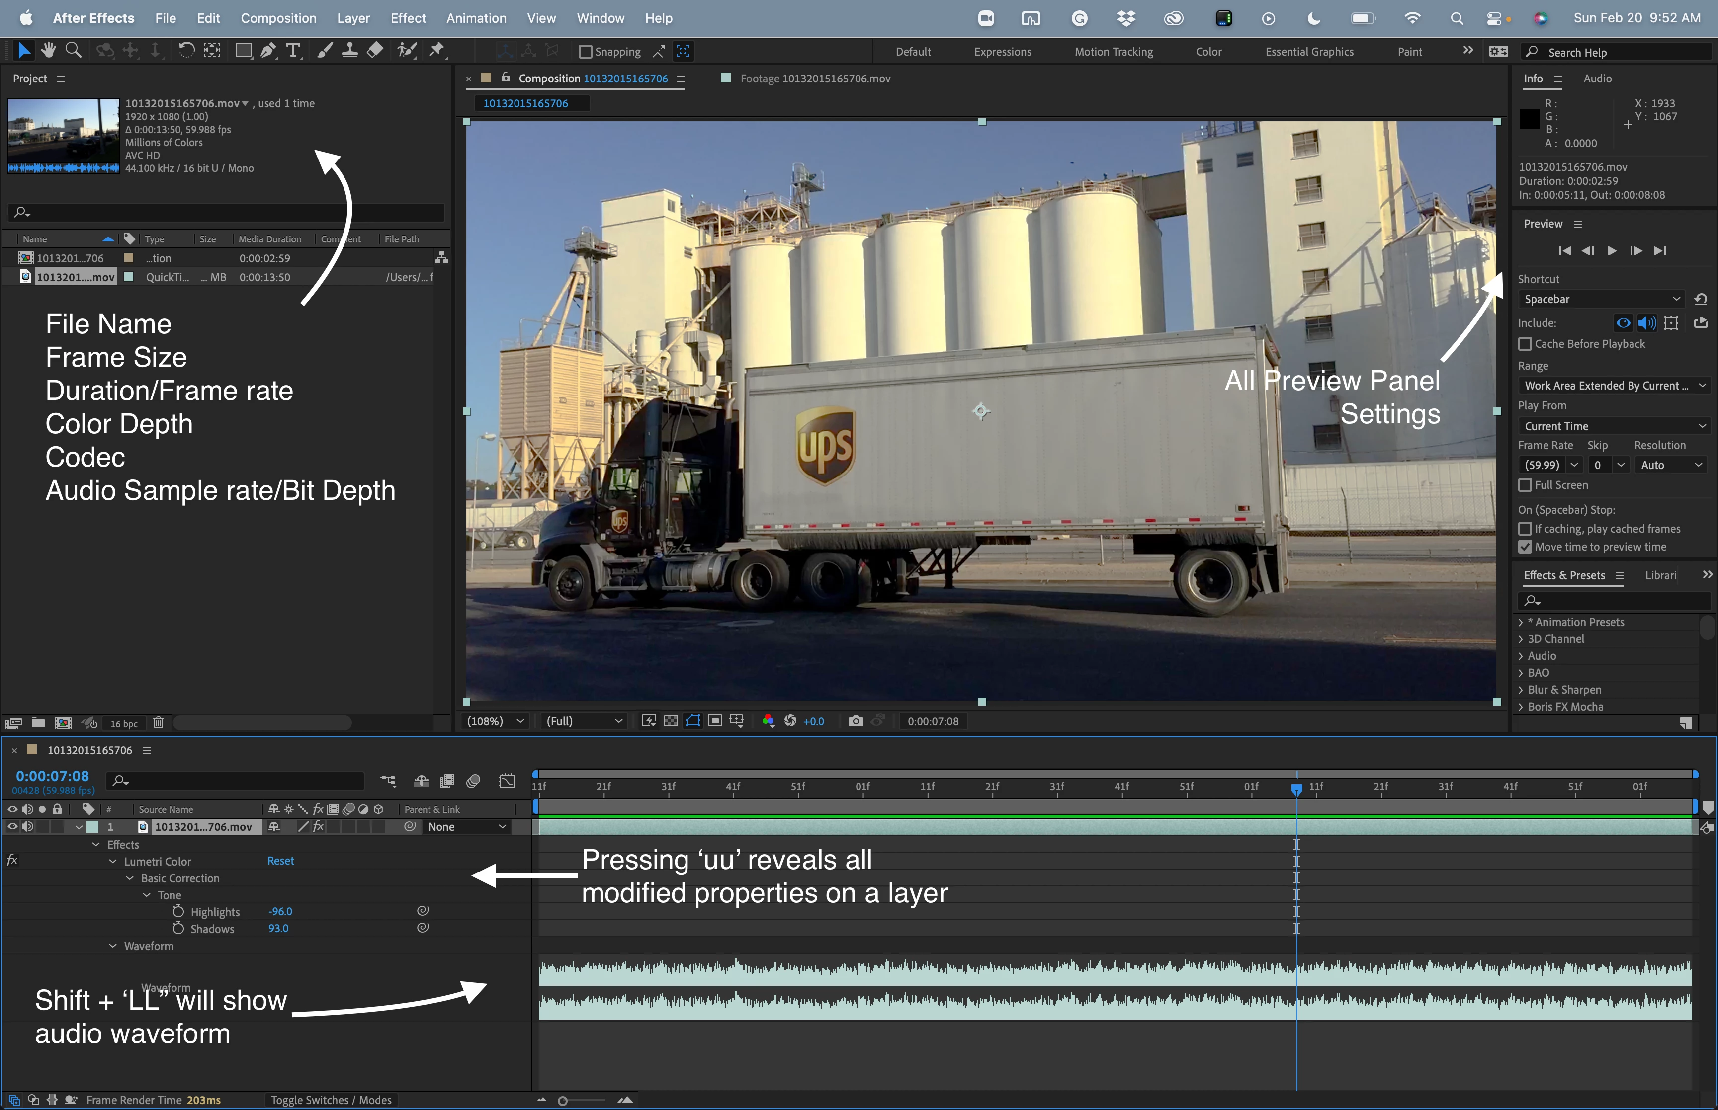Uncheck Move time to preview time

(1525, 547)
